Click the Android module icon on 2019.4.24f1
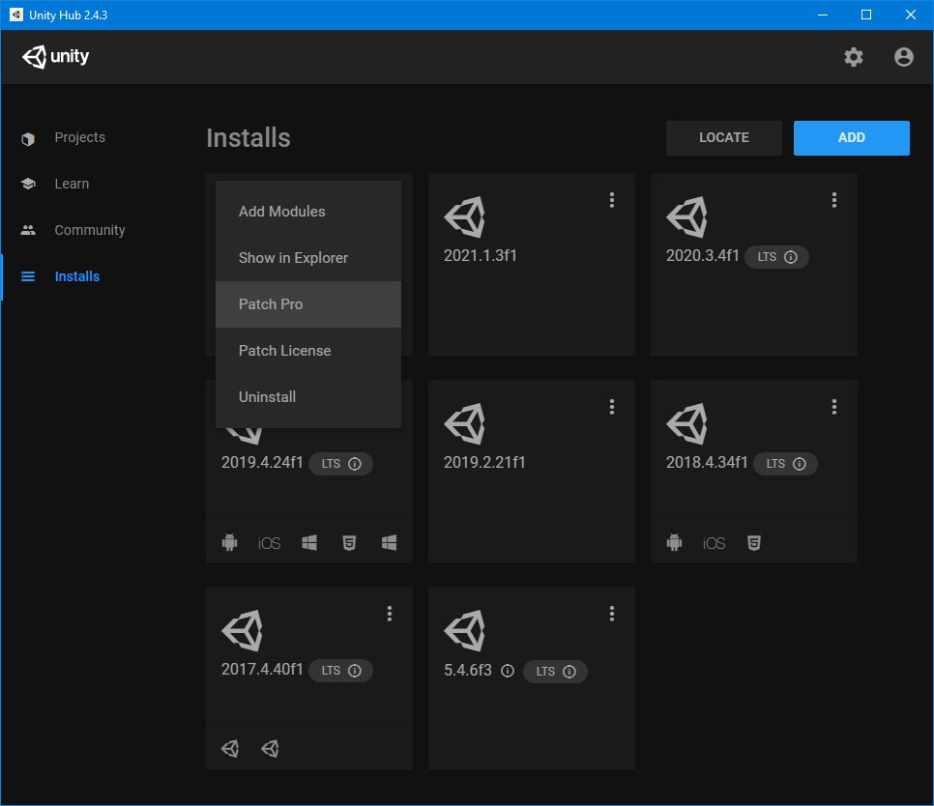The height and width of the screenshot is (806, 934). coord(229,542)
